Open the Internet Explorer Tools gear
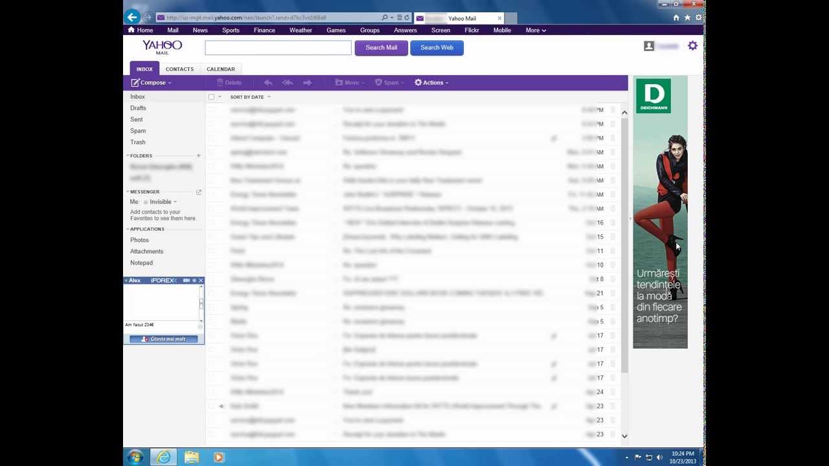Viewport: 829px width, 466px height. pyautogui.click(x=698, y=17)
